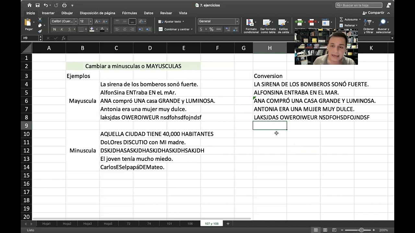Viewport: 415px width, 233px height.
Task: Switch to Page Break Preview view
Action: [x=334, y=230]
